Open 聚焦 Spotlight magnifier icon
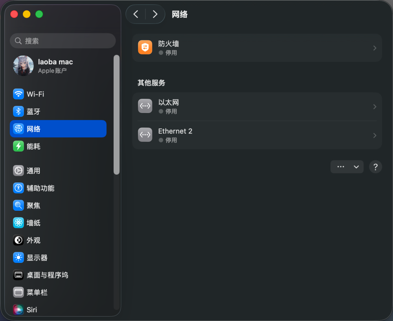The image size is (393, 321). pos(18,205)
